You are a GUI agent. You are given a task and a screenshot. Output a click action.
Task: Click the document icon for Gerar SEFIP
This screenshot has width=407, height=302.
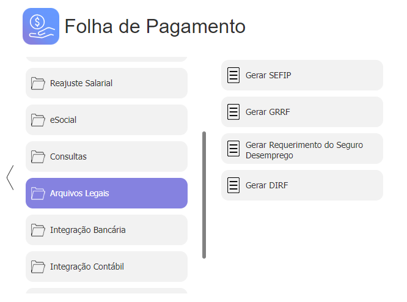coord(233,75)
